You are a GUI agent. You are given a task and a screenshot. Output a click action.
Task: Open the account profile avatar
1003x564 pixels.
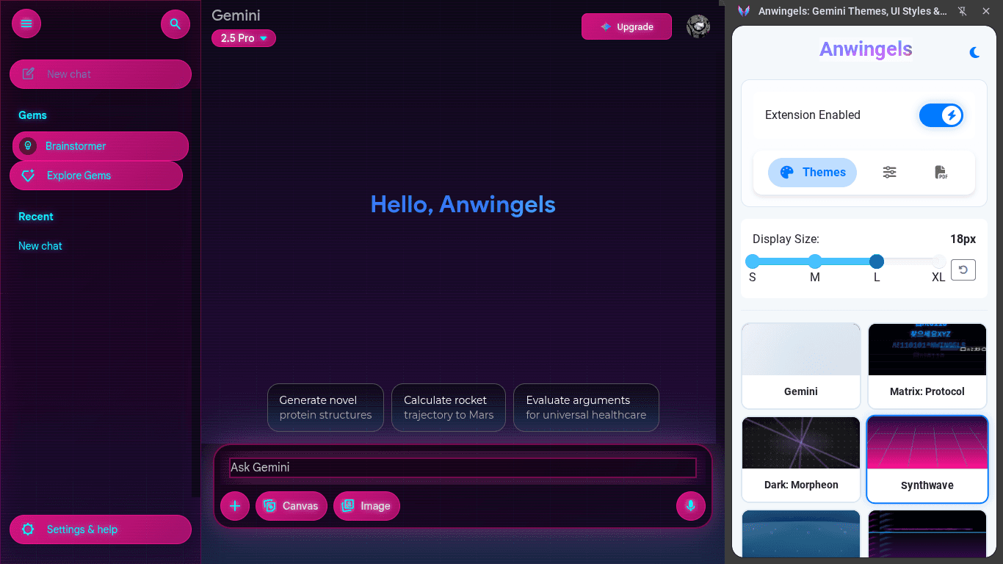(698, 26)
